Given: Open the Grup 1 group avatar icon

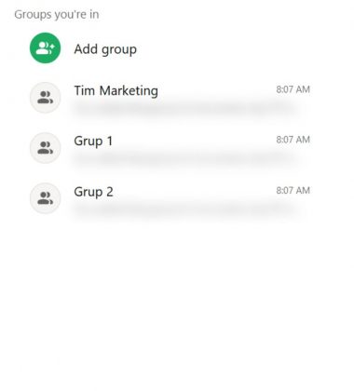Looking at the screenshot, I should [x=46, y=148].
